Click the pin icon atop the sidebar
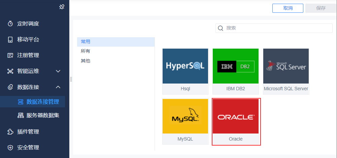Screen dimensions: 337x158 click(62, 7)
